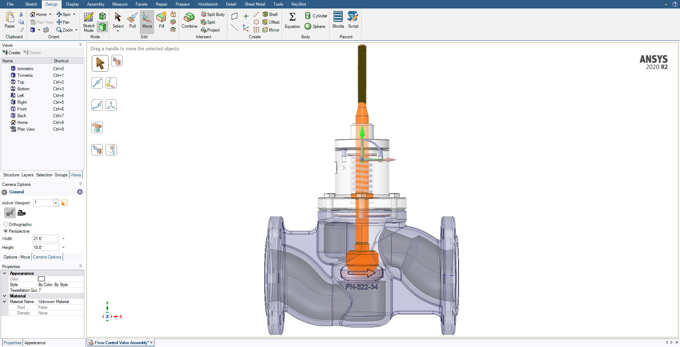Open the Equation tool
Viewport: 680px width, 347px height.
coord(292,20)
